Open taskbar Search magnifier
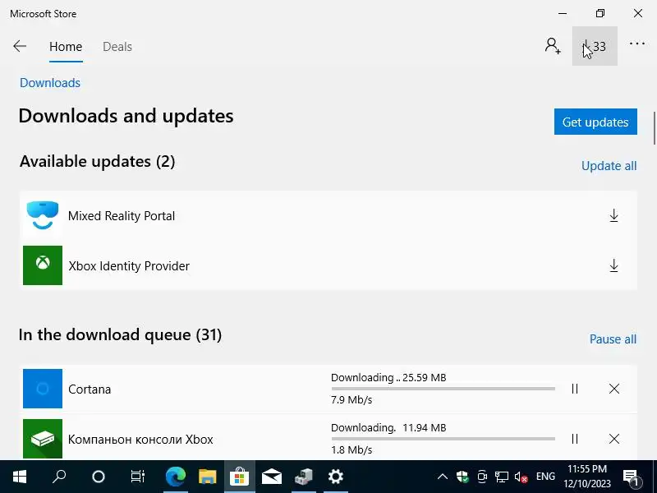The height and width of the screenshot is (493, 657). pyautogui.click(x=59, y=477)
